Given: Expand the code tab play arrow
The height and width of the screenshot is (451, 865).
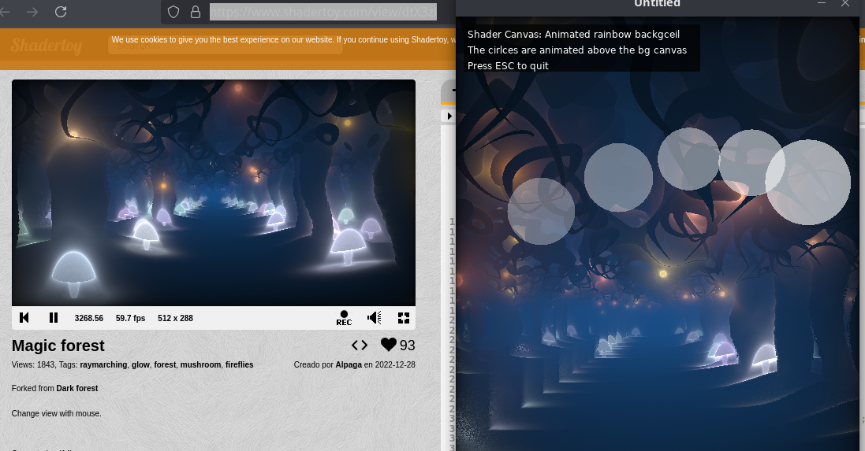Looking at the screenshot, I should coord(449,116).
